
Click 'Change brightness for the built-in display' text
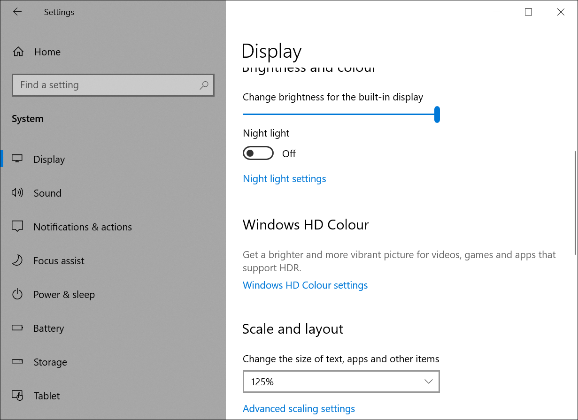pos(333,97)
